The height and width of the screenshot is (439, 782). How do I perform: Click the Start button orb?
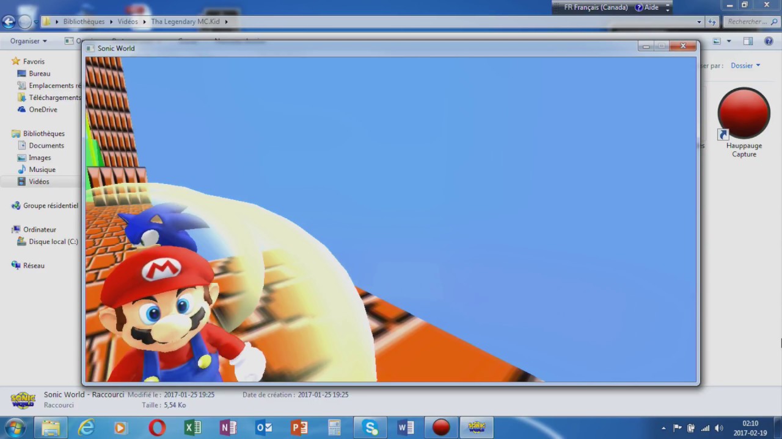[x=15, y=427]
